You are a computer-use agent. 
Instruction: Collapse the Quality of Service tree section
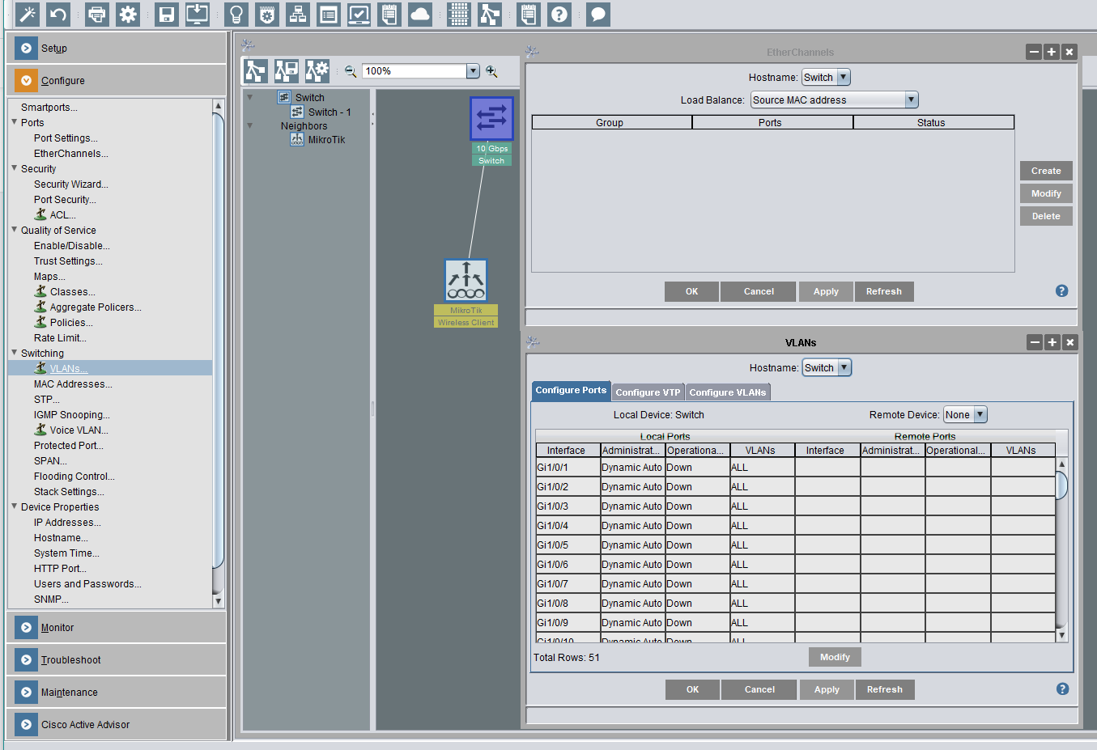pyautogui.click(x=15, y=230)
